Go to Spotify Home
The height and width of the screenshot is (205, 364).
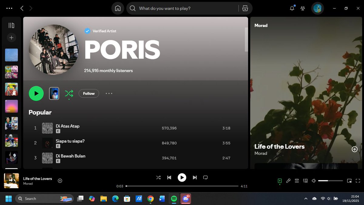pos(118,8)
